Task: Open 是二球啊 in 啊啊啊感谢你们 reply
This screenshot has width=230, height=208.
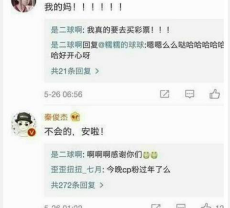Action: 66,155
